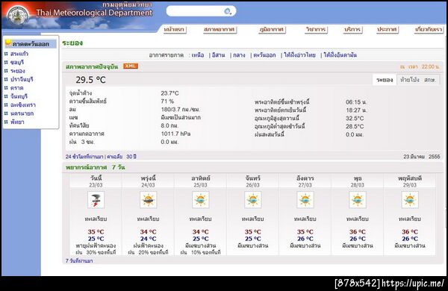Open ตราด in the sidebar

(16, 88)
